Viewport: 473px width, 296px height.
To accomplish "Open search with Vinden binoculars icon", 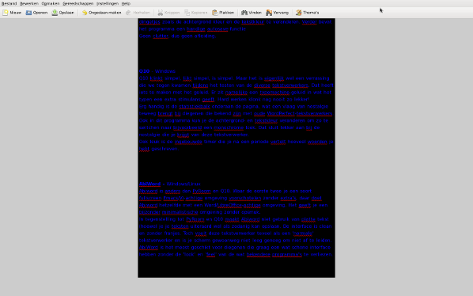I will tap(244, 13).
